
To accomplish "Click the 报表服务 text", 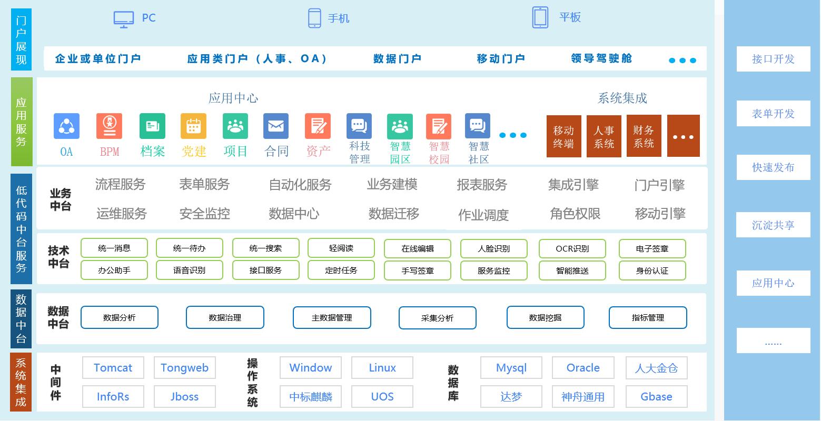I will [482, 185].
